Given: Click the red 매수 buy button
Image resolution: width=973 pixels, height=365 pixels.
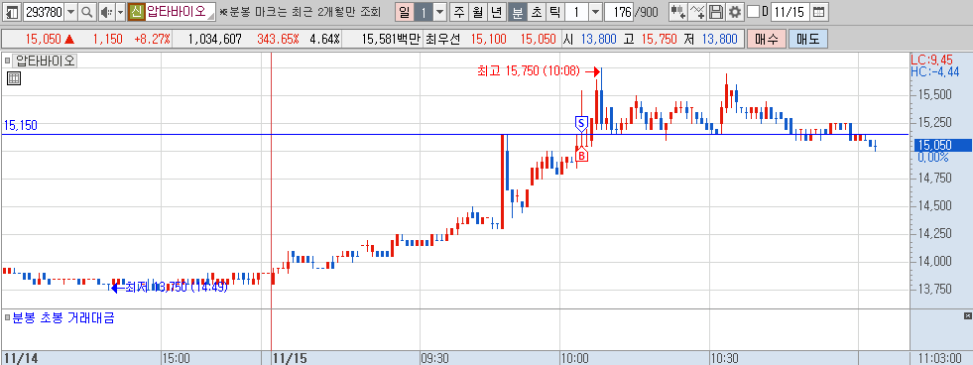Looking at the screenshot, I should point(767,39).
